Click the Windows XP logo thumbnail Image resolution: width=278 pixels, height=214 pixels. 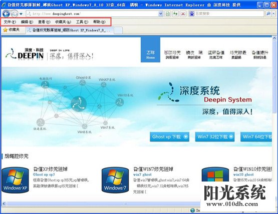pyautogui.click(x=15, y=180)
